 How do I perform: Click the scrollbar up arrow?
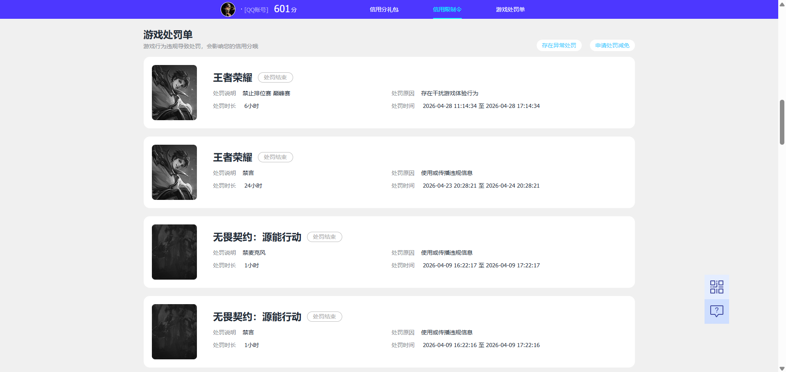coord(782,4)
